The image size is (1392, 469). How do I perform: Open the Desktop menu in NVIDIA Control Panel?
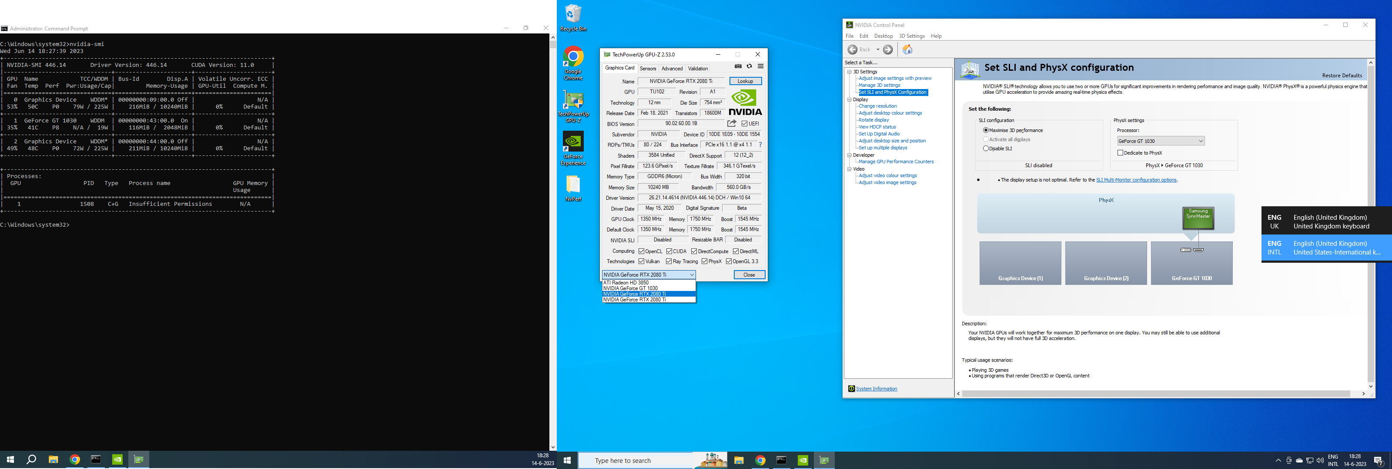pos(883,36)
